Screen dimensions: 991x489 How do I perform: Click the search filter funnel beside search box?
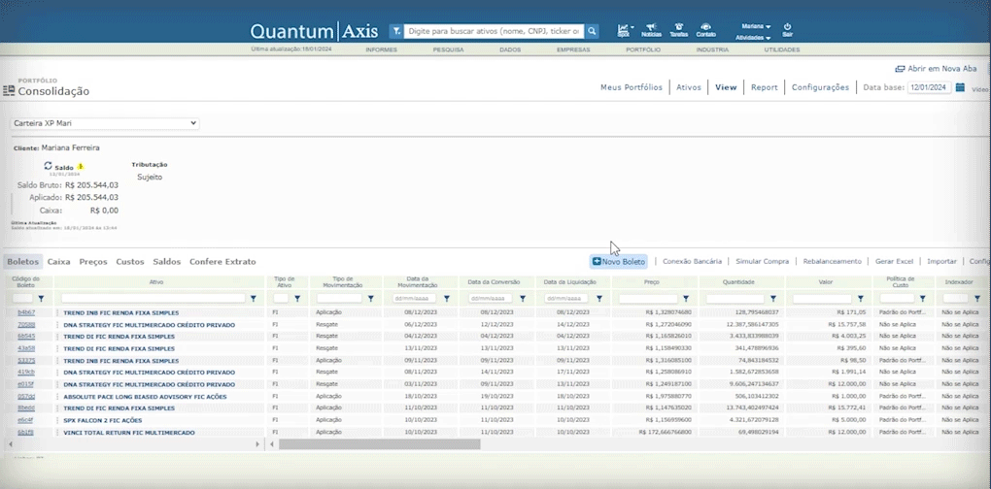[x=396, y=31]
